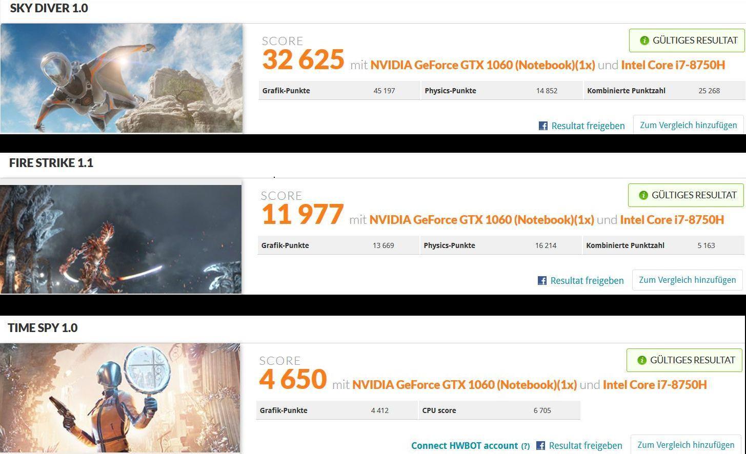
Task: Click Grafik-Punkte label in Time Spy row
Action: pyautogui.click(x=284, y=410)
